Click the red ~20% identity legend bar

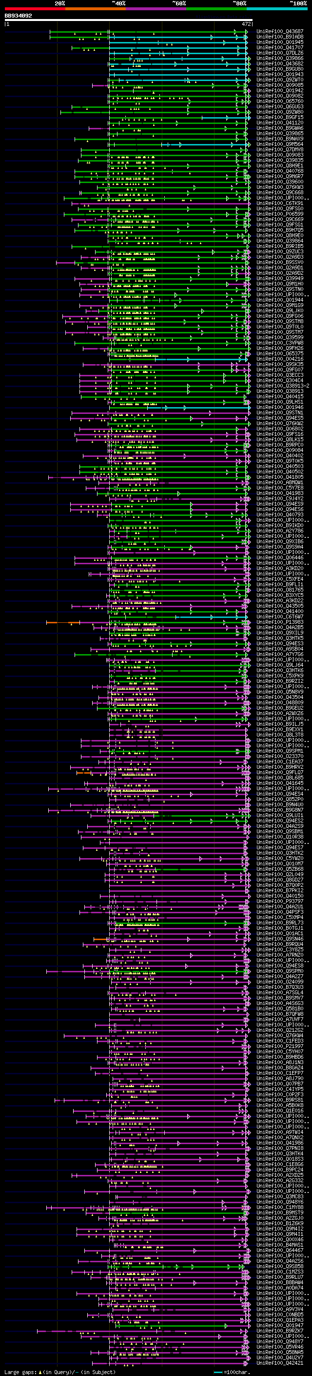pos(35,9)
